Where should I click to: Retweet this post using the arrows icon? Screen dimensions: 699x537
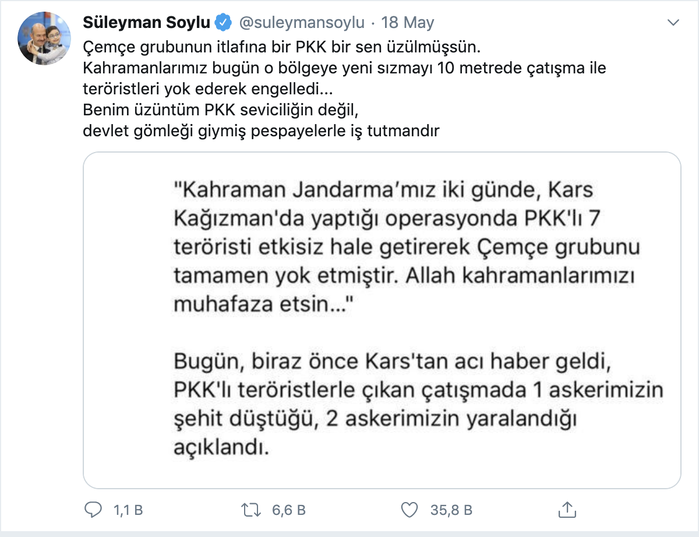[x=252, y=510]
